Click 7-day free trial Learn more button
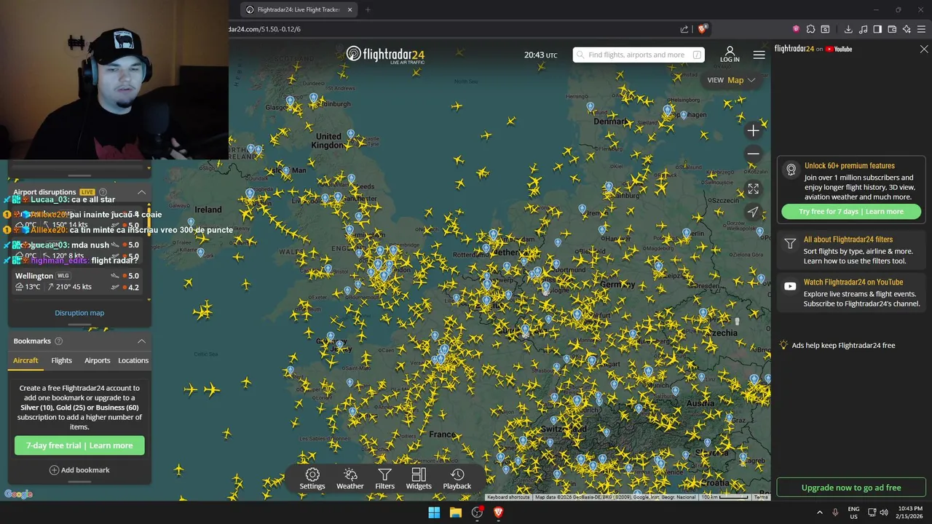The height and width of the screenshot is (524, 932). 79,445
